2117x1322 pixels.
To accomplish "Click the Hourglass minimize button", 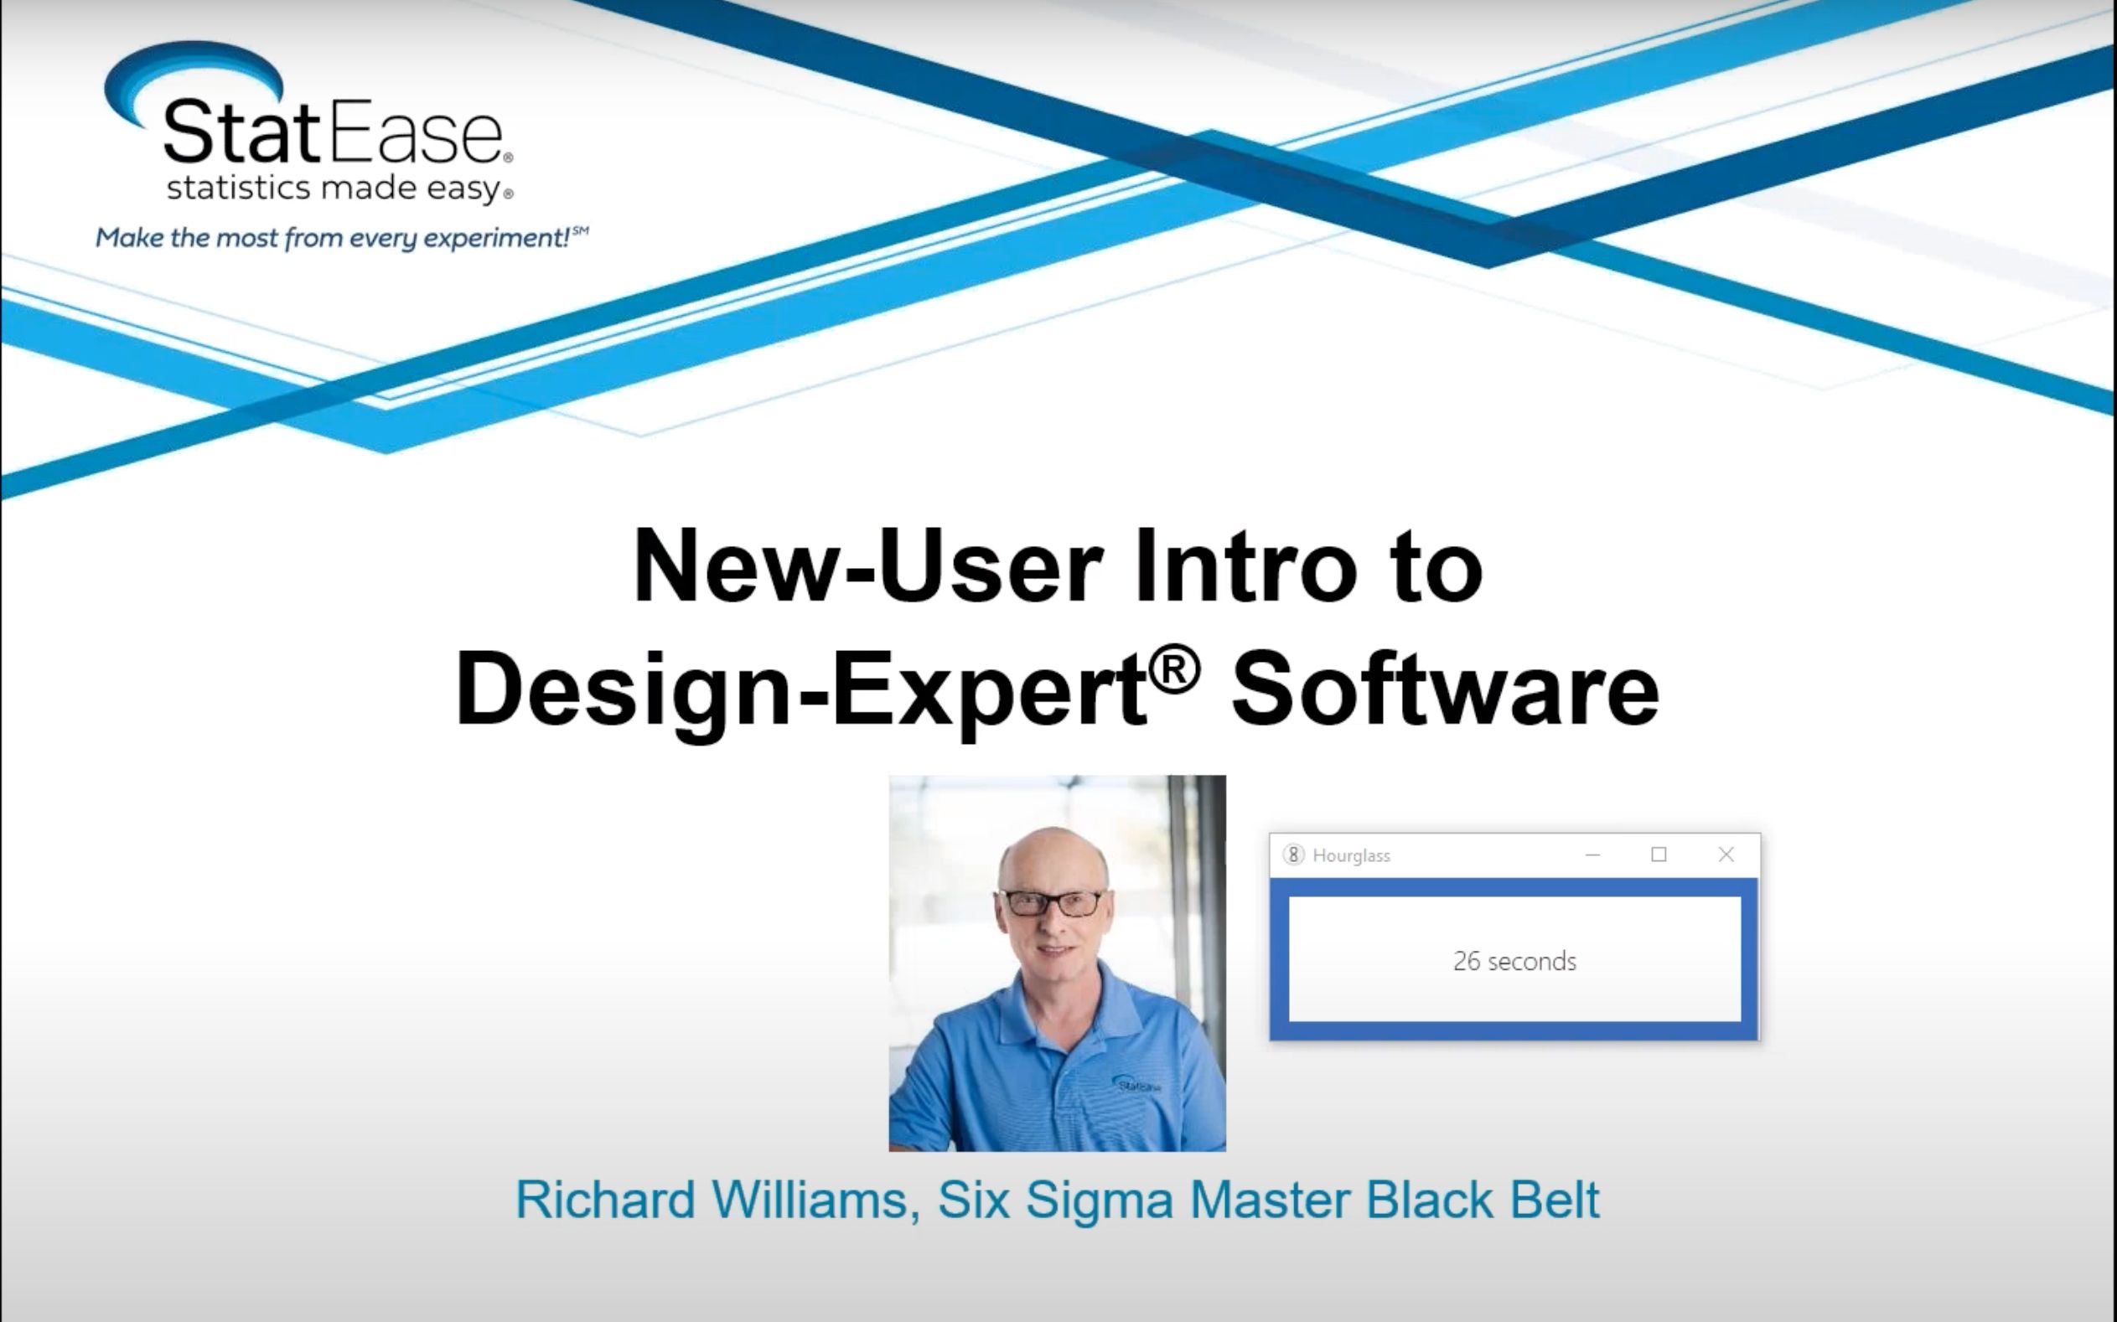I will click(x=1592, y=855).
